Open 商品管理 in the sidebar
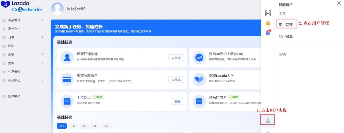 [x=14, y=20]
